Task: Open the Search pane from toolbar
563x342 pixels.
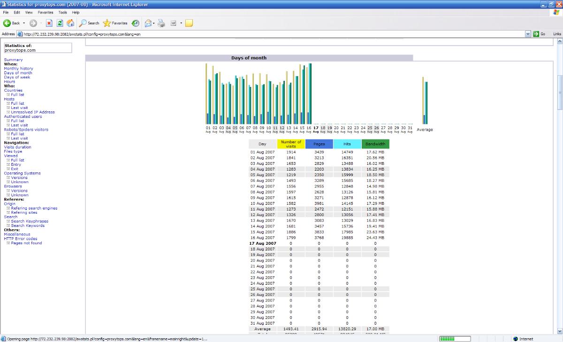Action: tap(89, 23)
